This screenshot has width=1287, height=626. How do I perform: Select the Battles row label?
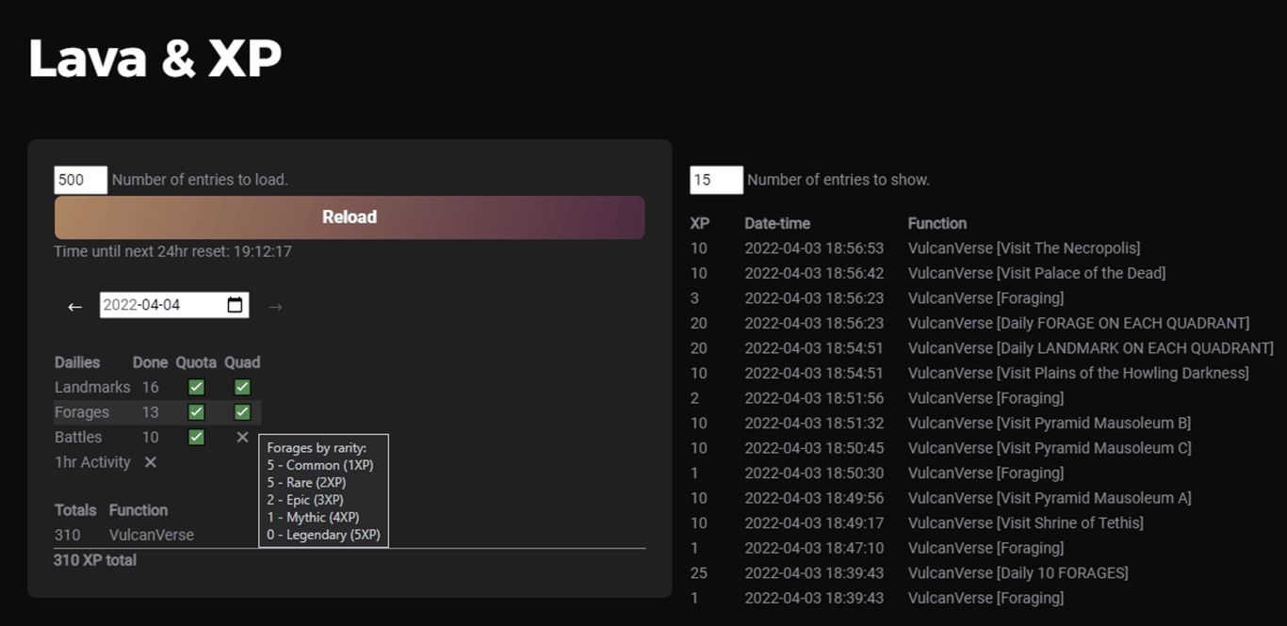(78, 437)
